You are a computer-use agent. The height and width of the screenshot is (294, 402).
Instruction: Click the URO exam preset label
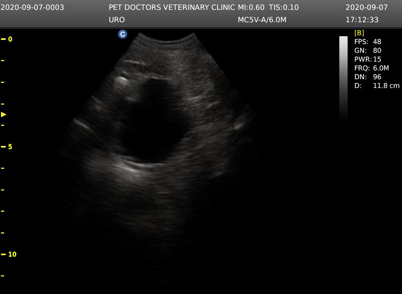(117, 20)
